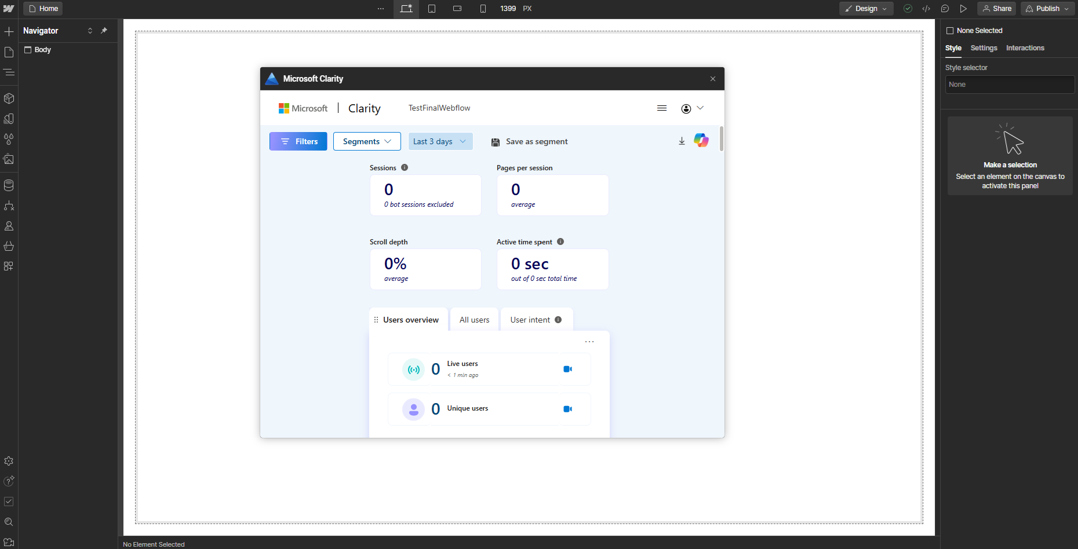Switch canvas to tablet view

coord(432,8)
